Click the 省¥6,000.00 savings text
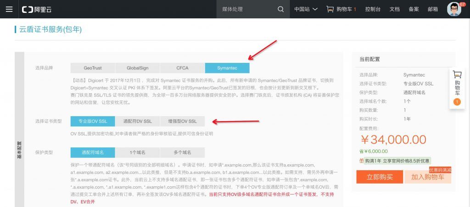 click(x=374, y=151)
